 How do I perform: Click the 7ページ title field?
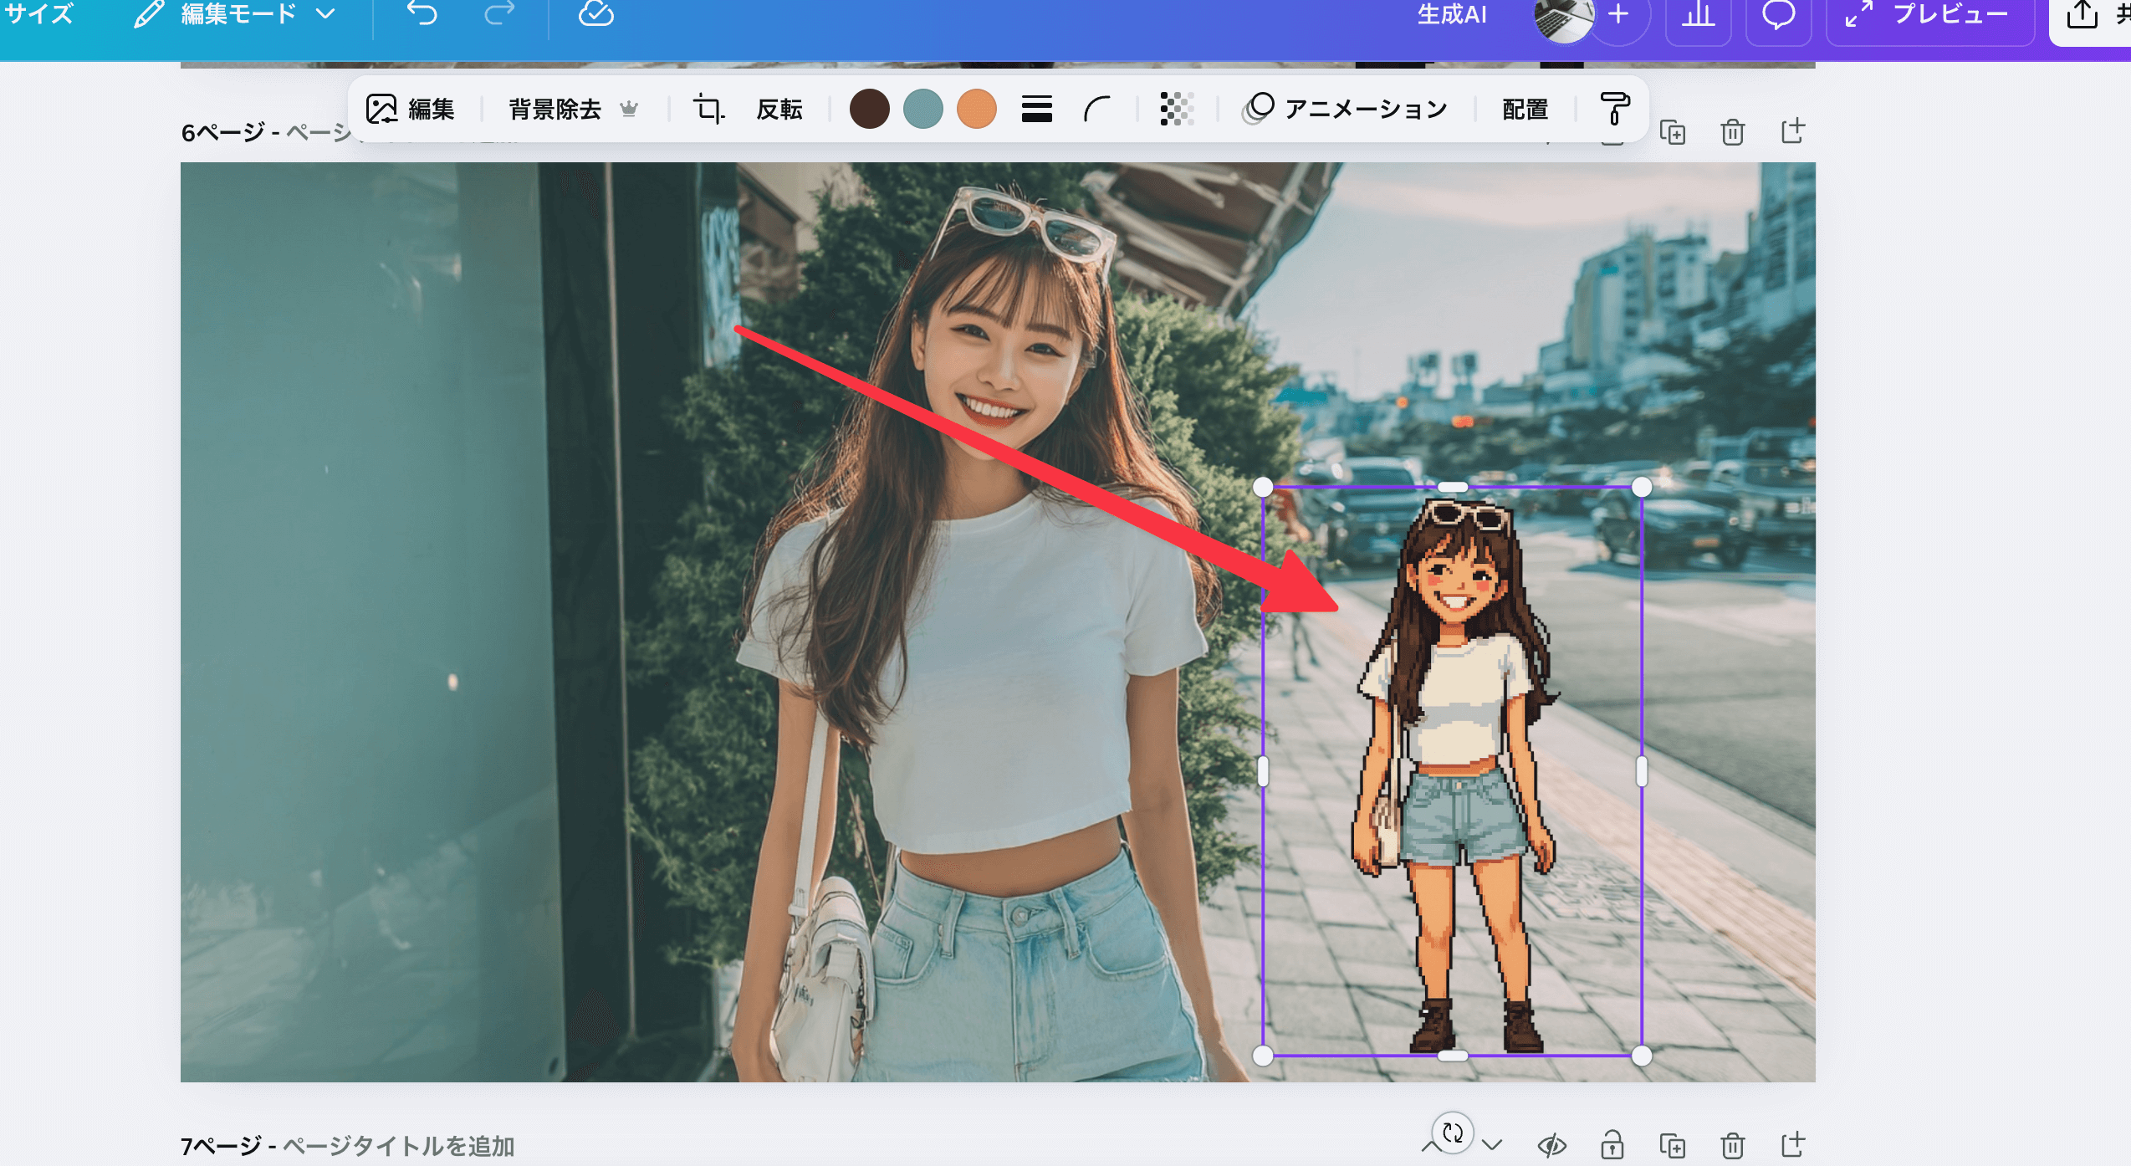pyautogui.click(x=398, y=1145)
